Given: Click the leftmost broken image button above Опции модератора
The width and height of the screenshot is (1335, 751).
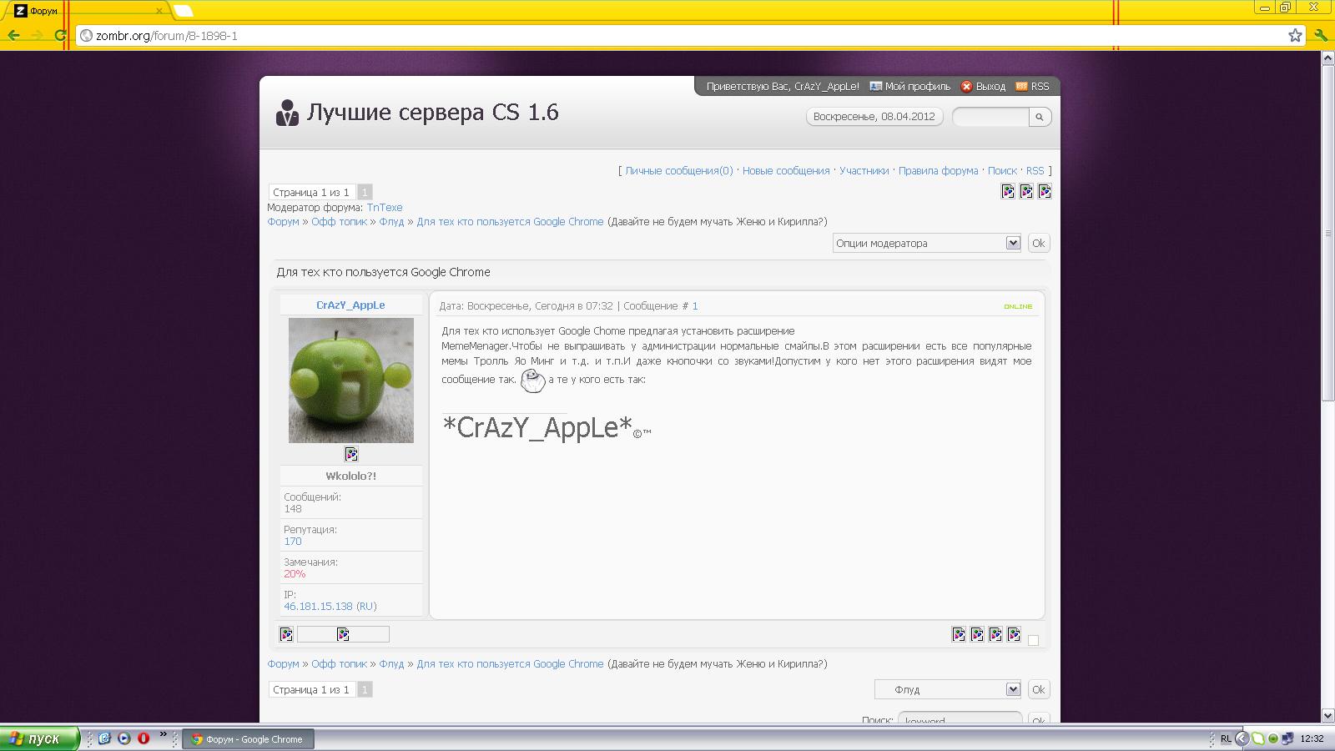Looking at the screenshot, I should (1008, 191).
